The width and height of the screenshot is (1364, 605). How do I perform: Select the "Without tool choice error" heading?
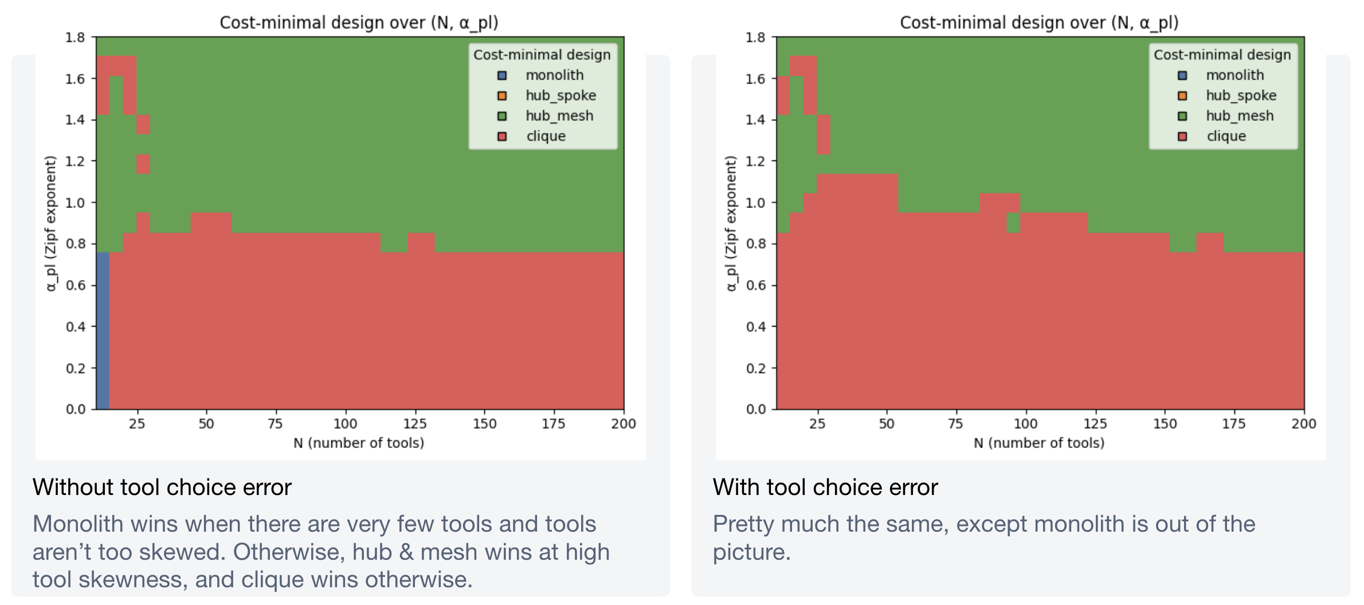coord(162,487)
